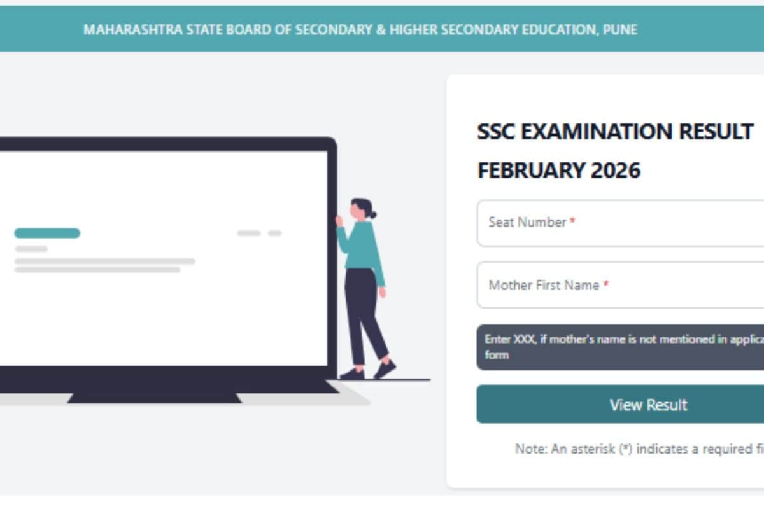
Task: Submit the form with View Result button
Action: tap(621, 404)
